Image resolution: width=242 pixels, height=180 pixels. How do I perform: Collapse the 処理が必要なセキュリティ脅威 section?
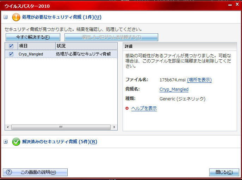(5, 17)
